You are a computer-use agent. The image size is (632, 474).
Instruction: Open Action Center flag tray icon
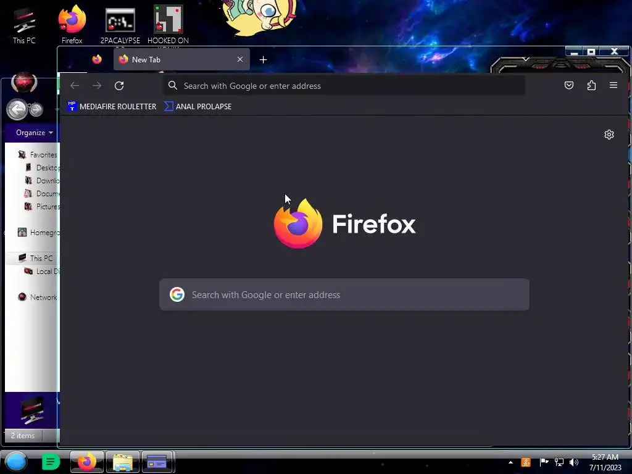point(544,462)
